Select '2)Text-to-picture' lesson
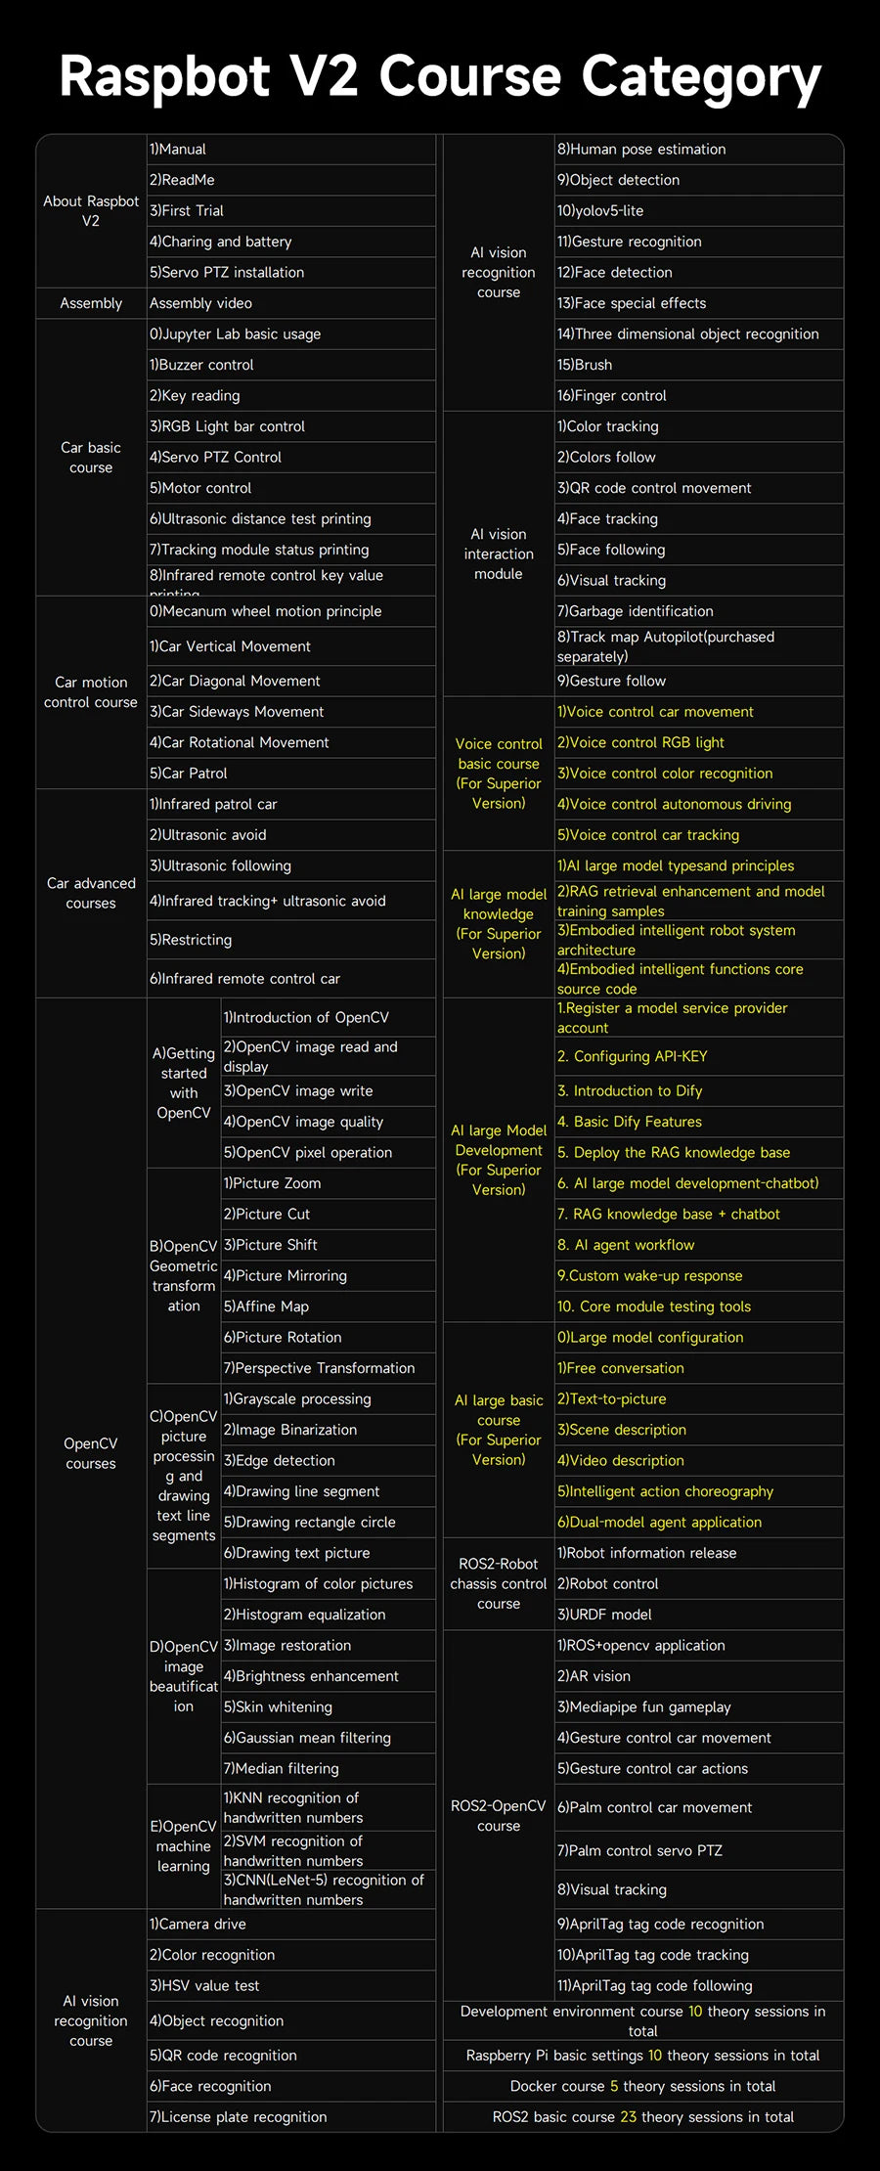The height and width of the screenshot is (2171, 880). (611, 1398)
